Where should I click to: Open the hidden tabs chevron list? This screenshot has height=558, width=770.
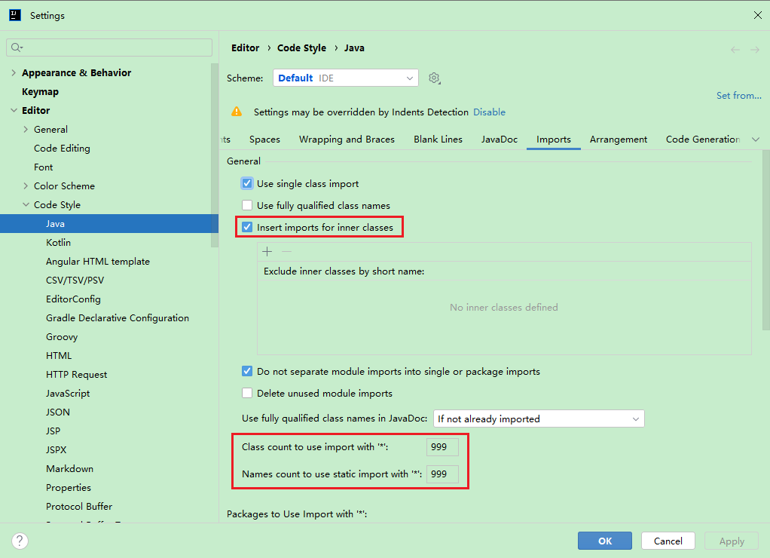pos(756,139)
